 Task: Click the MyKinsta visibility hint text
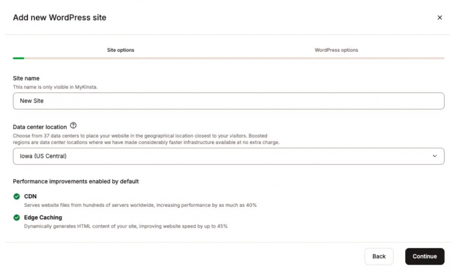(55, 87)
